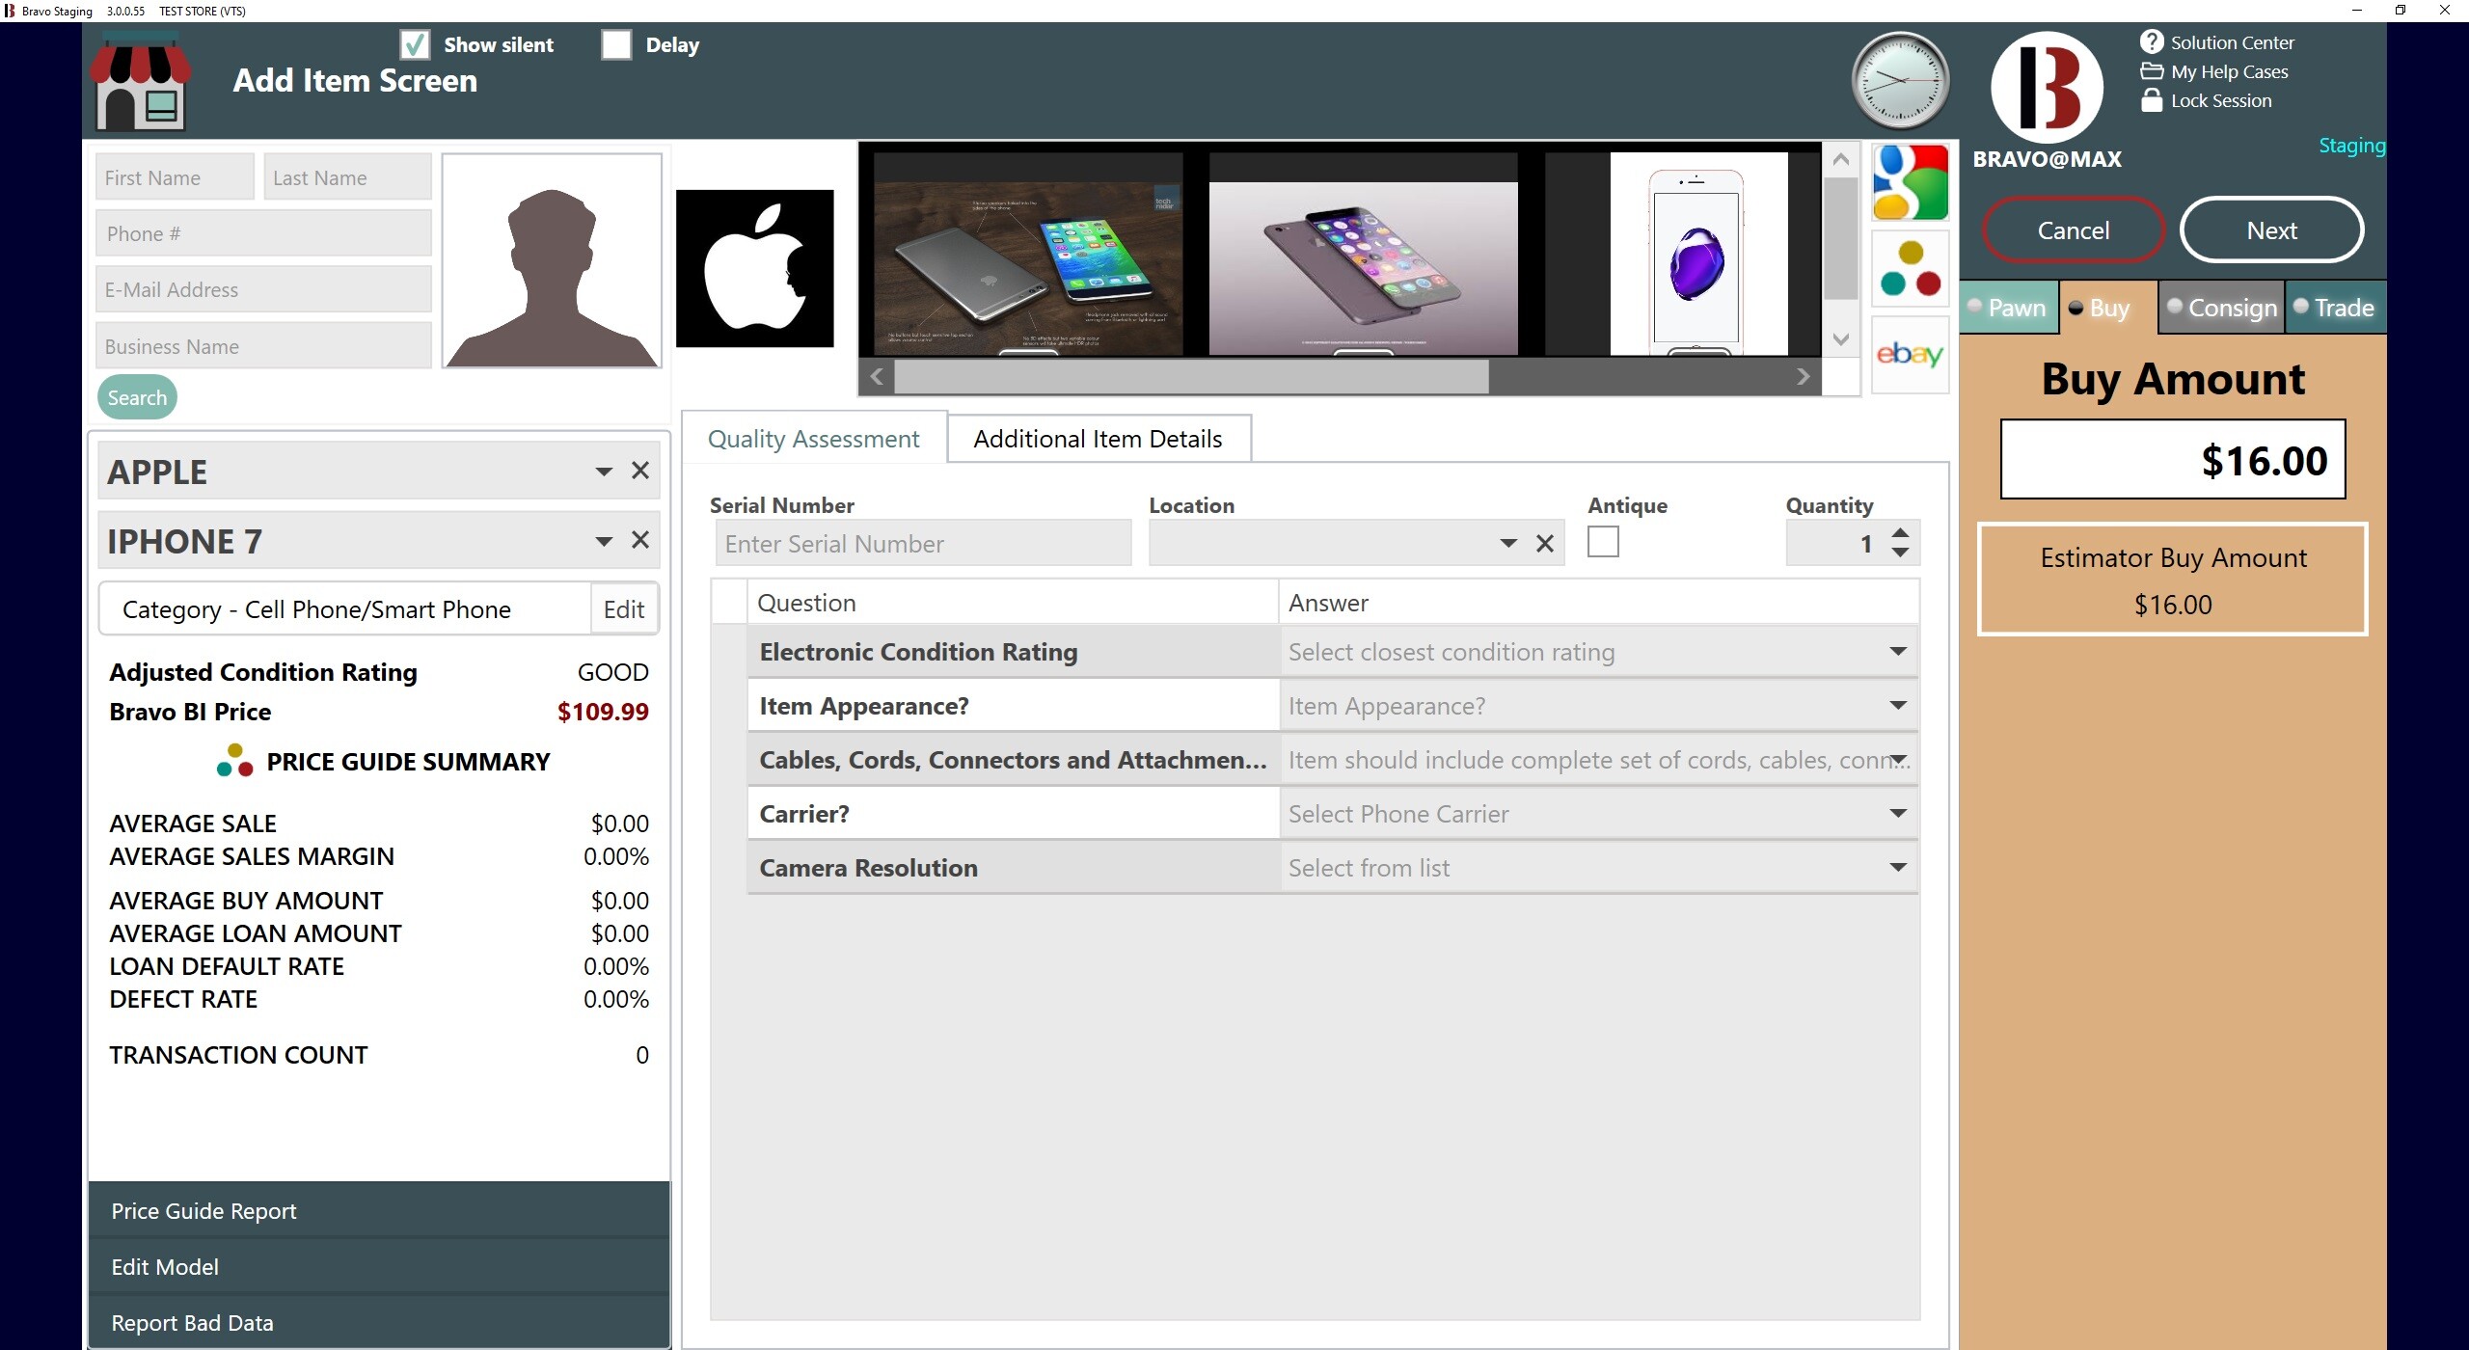Open Cables, Cords, Connectors answer dropdown
Image resolution: width=2469 pixels, height=1350 pixels.
(x=1898, y=760)
